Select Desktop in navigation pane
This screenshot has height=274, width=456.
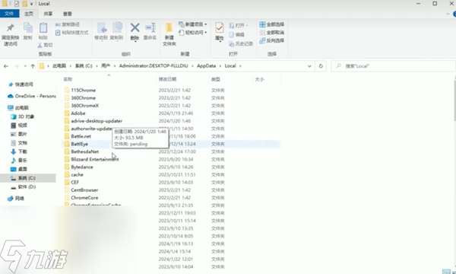19,169
